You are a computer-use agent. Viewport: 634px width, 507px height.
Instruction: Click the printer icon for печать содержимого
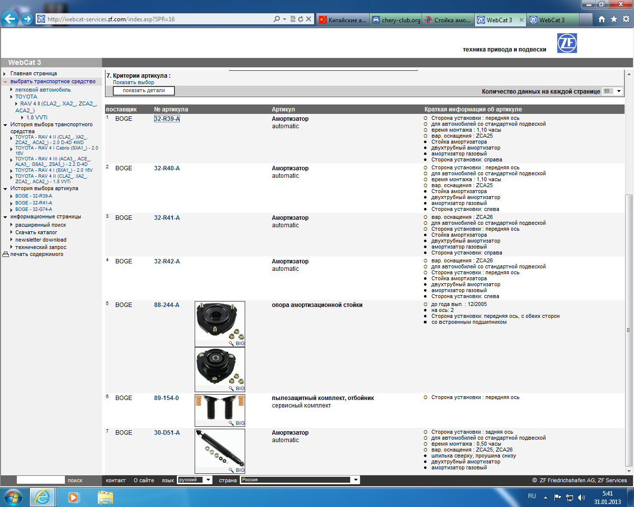tap(6, 254)
